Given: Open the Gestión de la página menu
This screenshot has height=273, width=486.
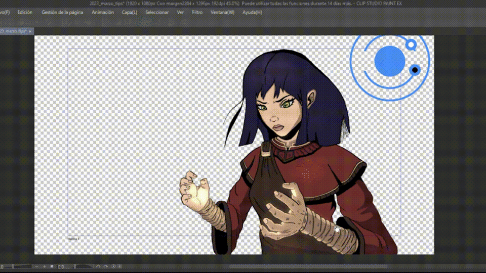Looking at the screenshot, I should pyautogui.click(x=62, y=12).
